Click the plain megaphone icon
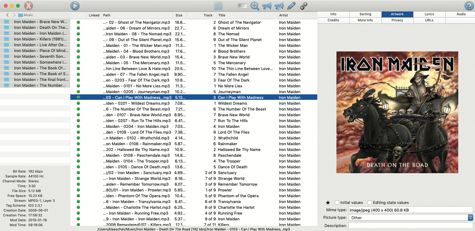The height and width of the screenshot is (231, 475). coord(267,6)
